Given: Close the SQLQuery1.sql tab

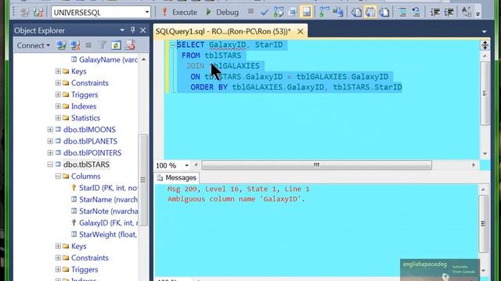Looking at the screenshot, I should pos(301,31).
